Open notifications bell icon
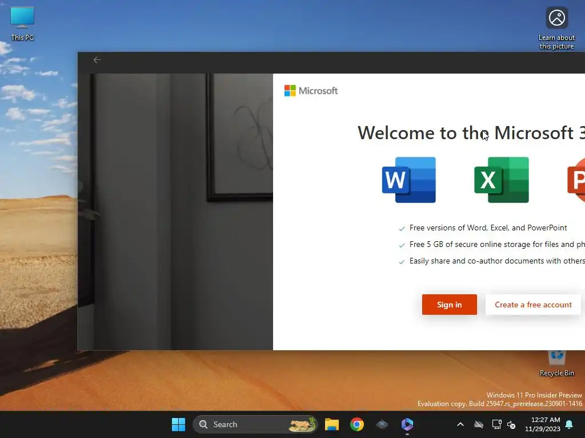 point(570,424)
